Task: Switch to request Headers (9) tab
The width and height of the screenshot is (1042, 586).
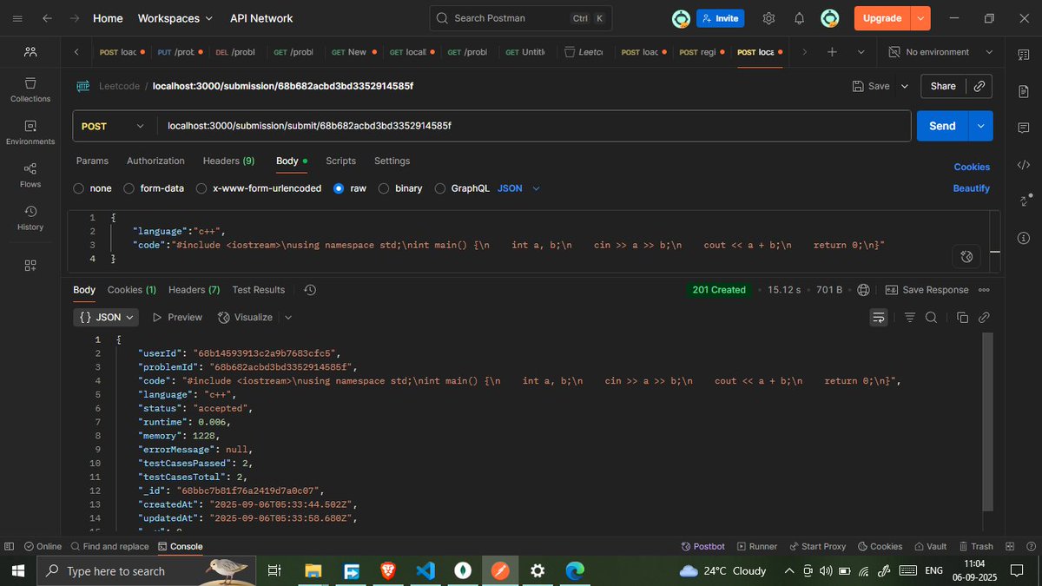Action: [x=228, y=161]
